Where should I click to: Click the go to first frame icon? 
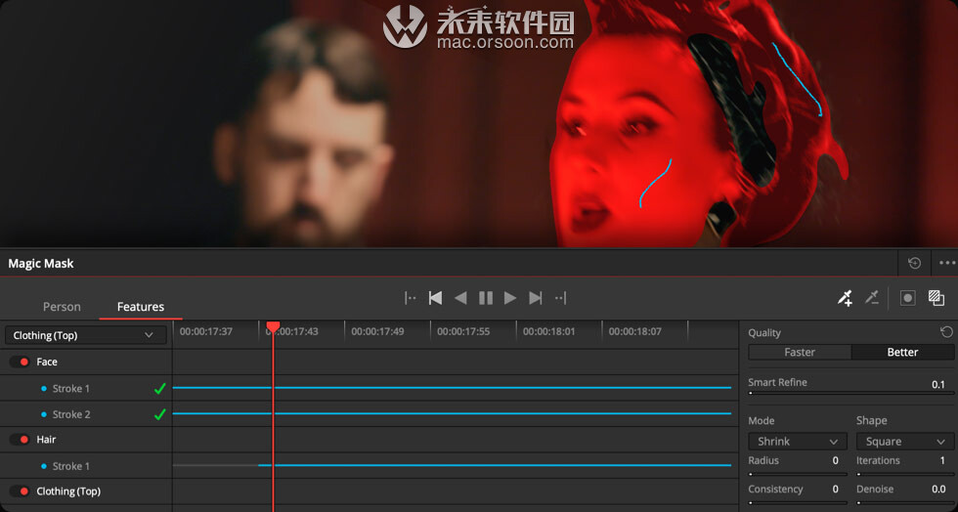[x=435, y=298]
